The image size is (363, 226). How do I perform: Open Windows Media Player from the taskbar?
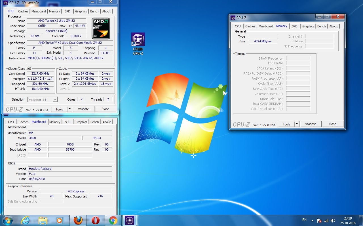click(60, 220)
